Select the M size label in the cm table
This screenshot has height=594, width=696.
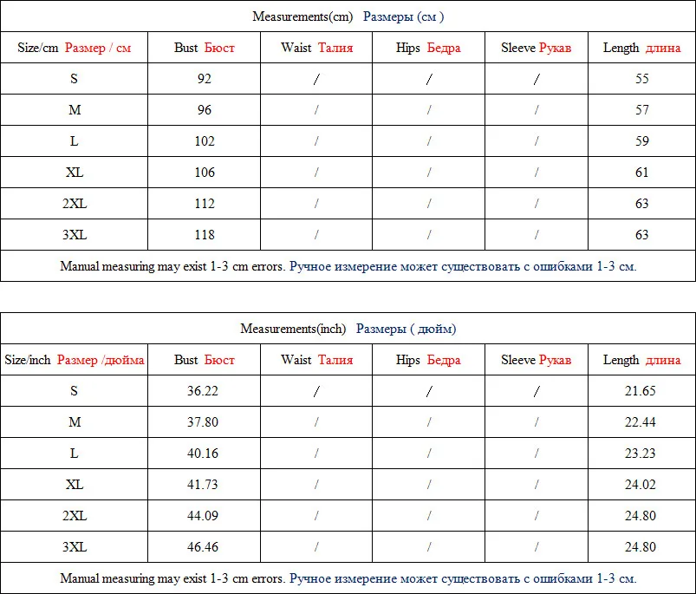tap(75, 109)
